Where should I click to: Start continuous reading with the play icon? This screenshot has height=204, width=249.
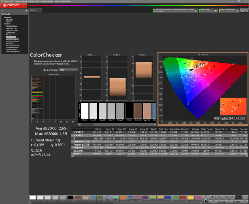219,197
